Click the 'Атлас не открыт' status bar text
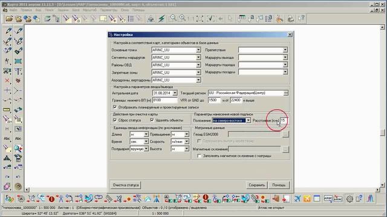This screenshot has height=217, width=387. point(271,207)
